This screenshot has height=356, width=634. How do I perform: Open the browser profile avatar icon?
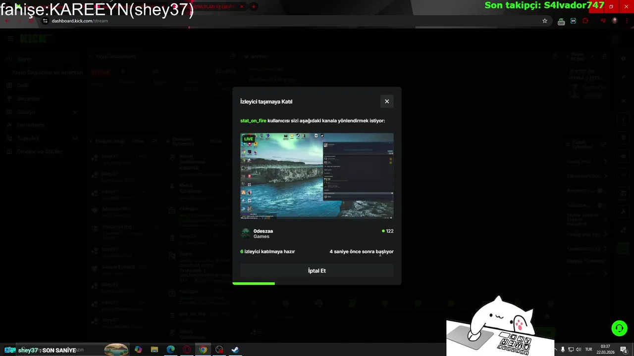pos(615,21)
